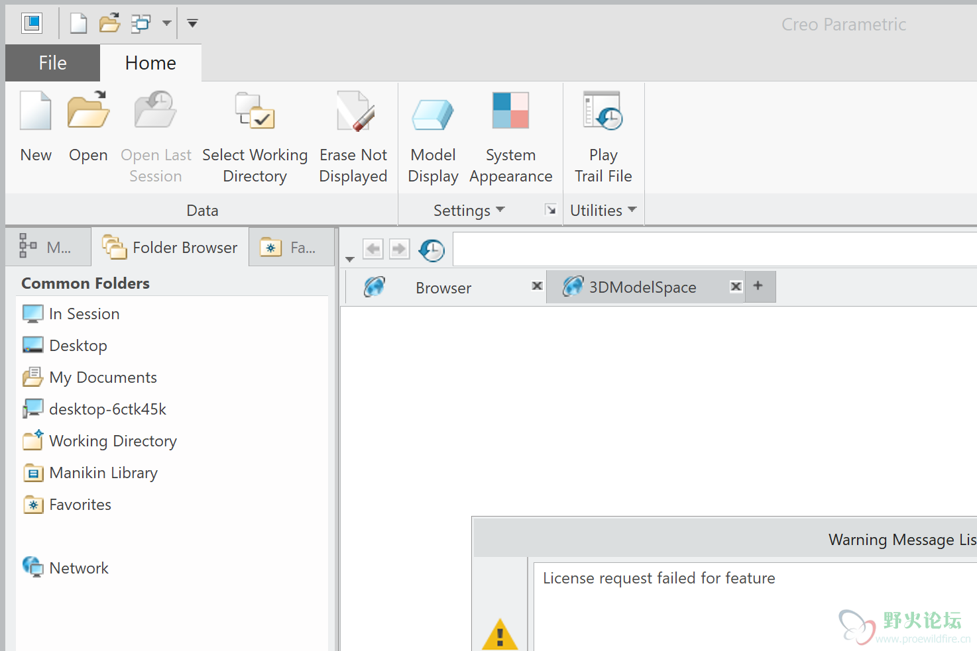This screenshot has height=651, width=977.
Task: Click the windows switcher icon in quick access toolbar
Action: 141,24
